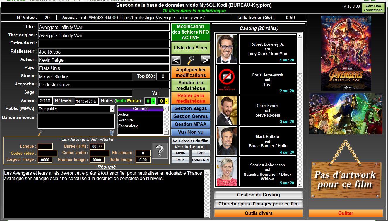Screen dimensions: 388x221
Task: Open Gestion Genres
Action: pyautogui.click(x=191, y=117)
